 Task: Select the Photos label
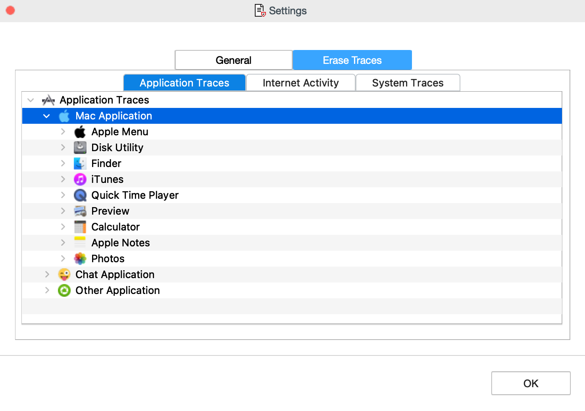pos(108,259)
